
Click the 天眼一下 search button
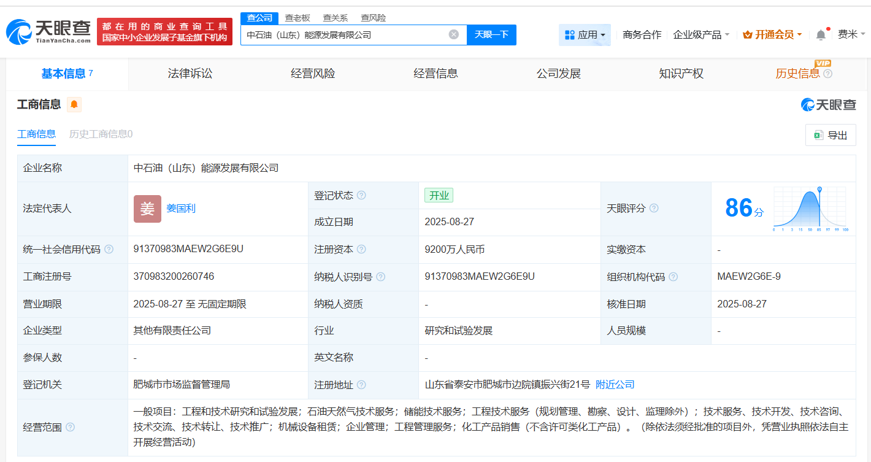(x=492, y=35)
